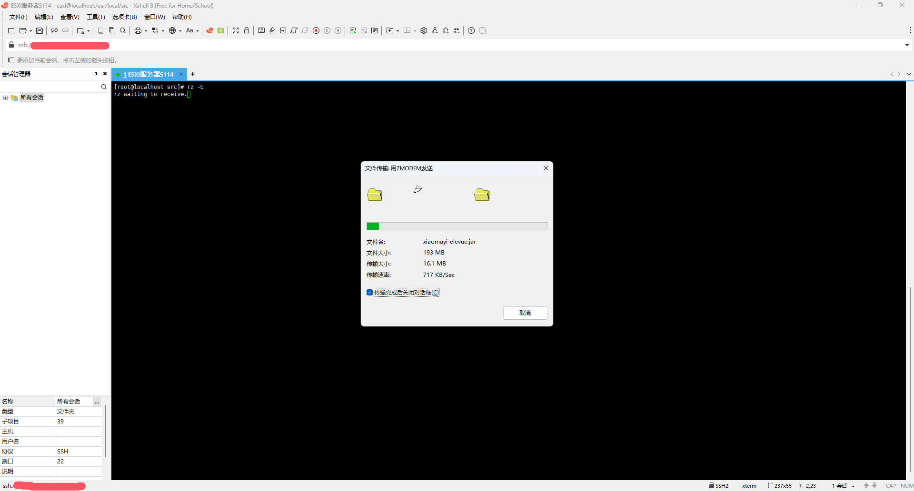The height and width of the screenshot is (491, 914).
Task: Open the 文件(F) menu
Action: click(x=18, y=17)
